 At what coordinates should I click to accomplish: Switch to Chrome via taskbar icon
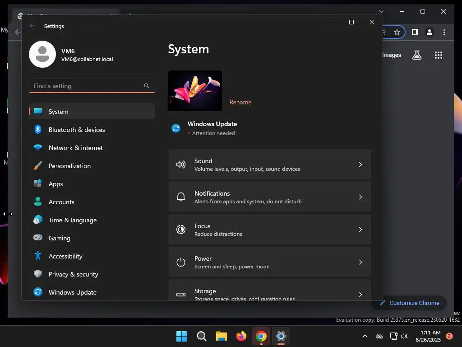[261, 336]
